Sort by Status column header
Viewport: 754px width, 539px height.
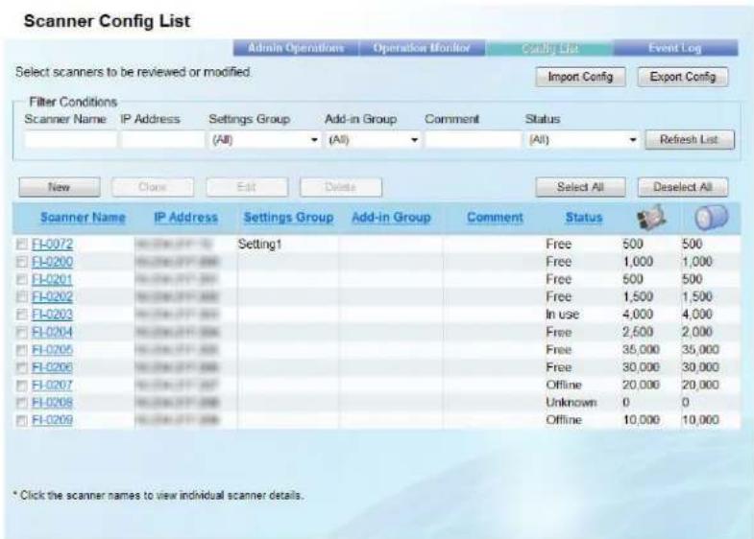coord(584,218)
